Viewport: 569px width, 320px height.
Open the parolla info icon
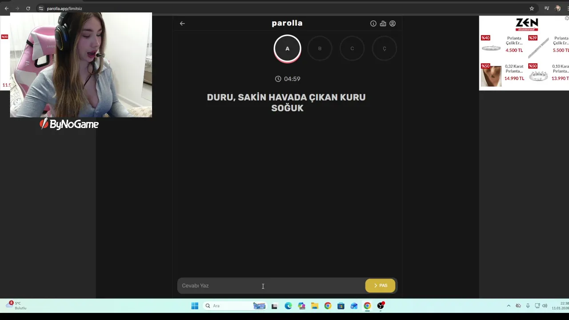click(373, 24)
